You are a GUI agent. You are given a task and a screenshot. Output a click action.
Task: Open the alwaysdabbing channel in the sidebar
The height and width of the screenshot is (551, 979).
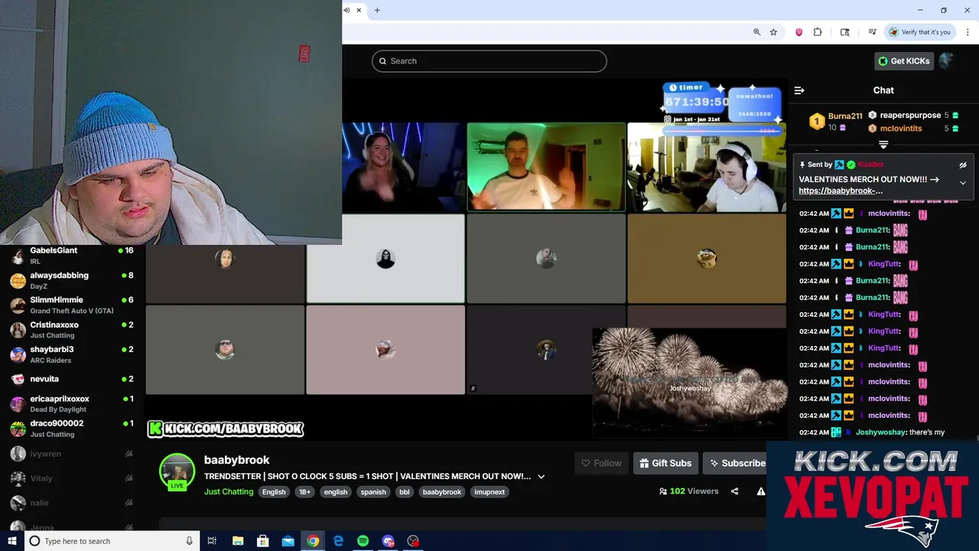72,280
